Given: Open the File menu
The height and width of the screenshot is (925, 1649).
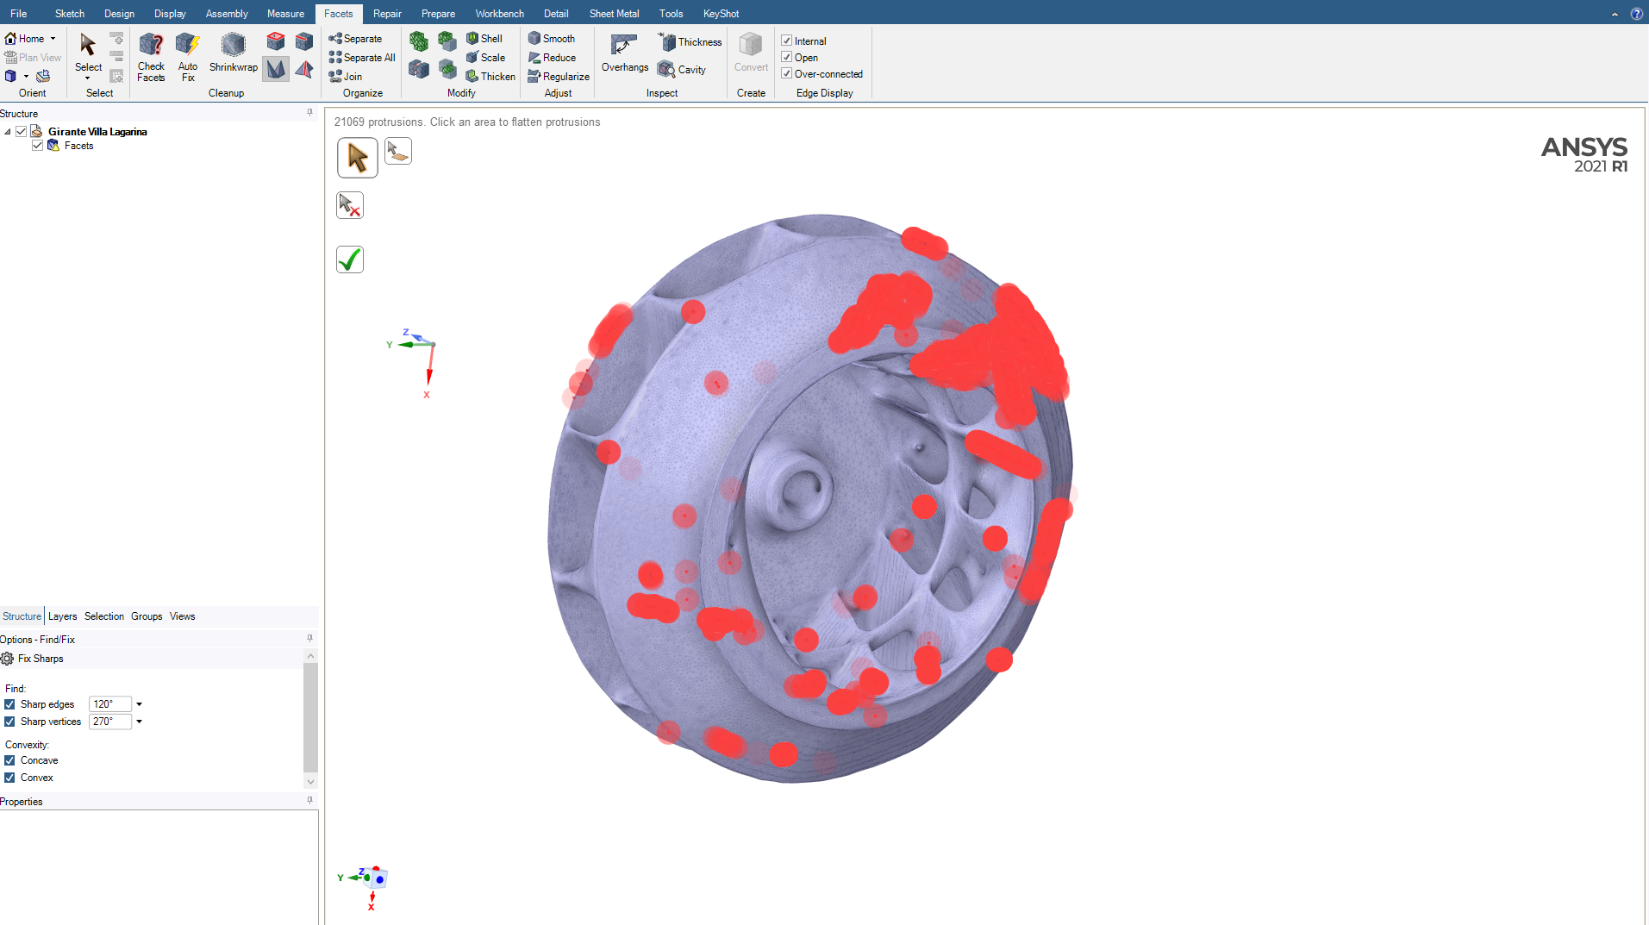Looking at the screenshot, I should [18, 14].
